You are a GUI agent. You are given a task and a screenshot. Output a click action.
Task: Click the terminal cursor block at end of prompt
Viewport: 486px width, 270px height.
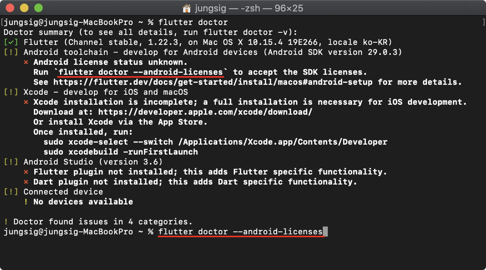click(325, 232)
